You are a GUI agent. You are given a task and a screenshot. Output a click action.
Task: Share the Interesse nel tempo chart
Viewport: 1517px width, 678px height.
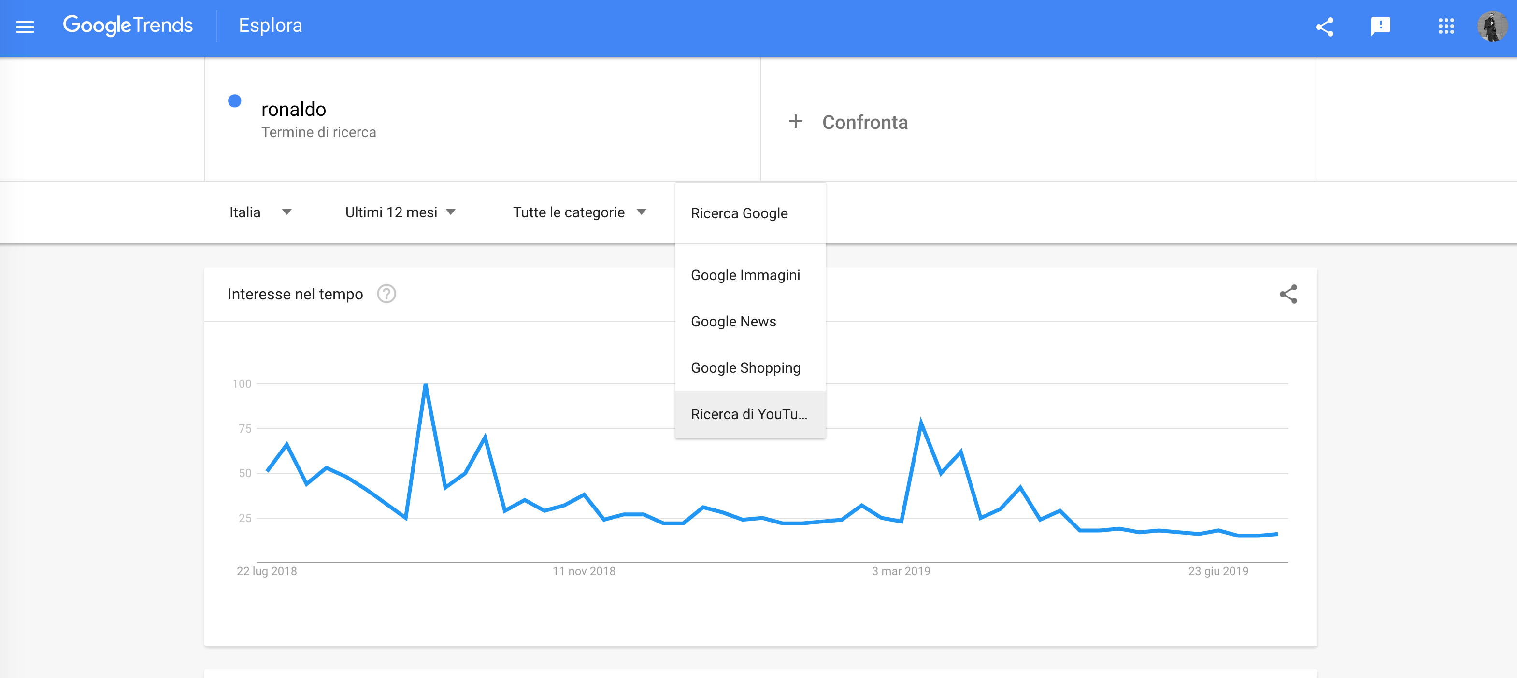[1288, 294]
